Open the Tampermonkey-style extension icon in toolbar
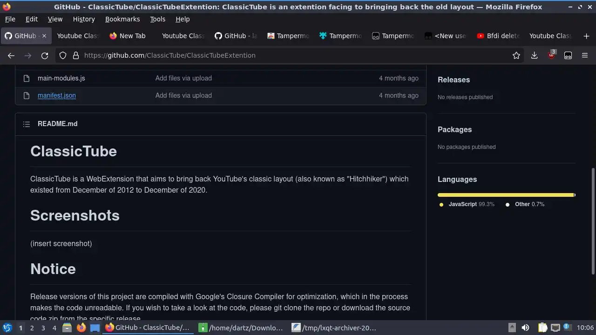Viewport: 596px width, 335px height. 568,55
